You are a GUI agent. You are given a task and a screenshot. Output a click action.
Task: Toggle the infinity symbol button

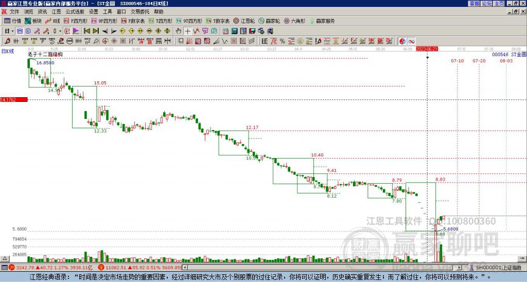click(x=411, y=41)
